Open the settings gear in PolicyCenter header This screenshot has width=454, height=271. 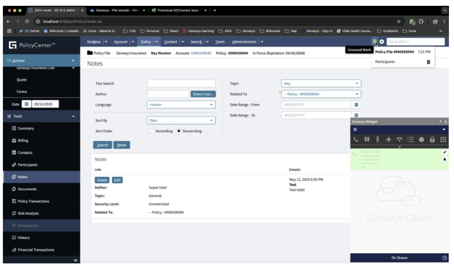(x=381, y=42)
